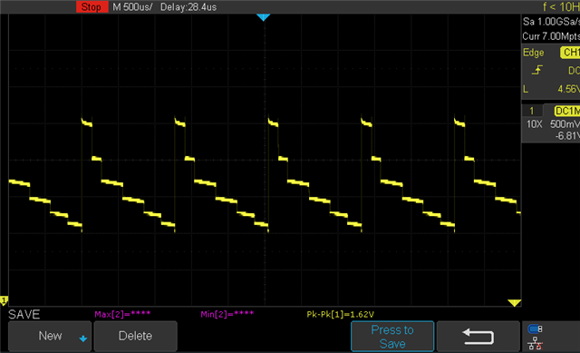This screenshot has height=353, width=580.
Task: Click Press to Save button
Action: 392,337
